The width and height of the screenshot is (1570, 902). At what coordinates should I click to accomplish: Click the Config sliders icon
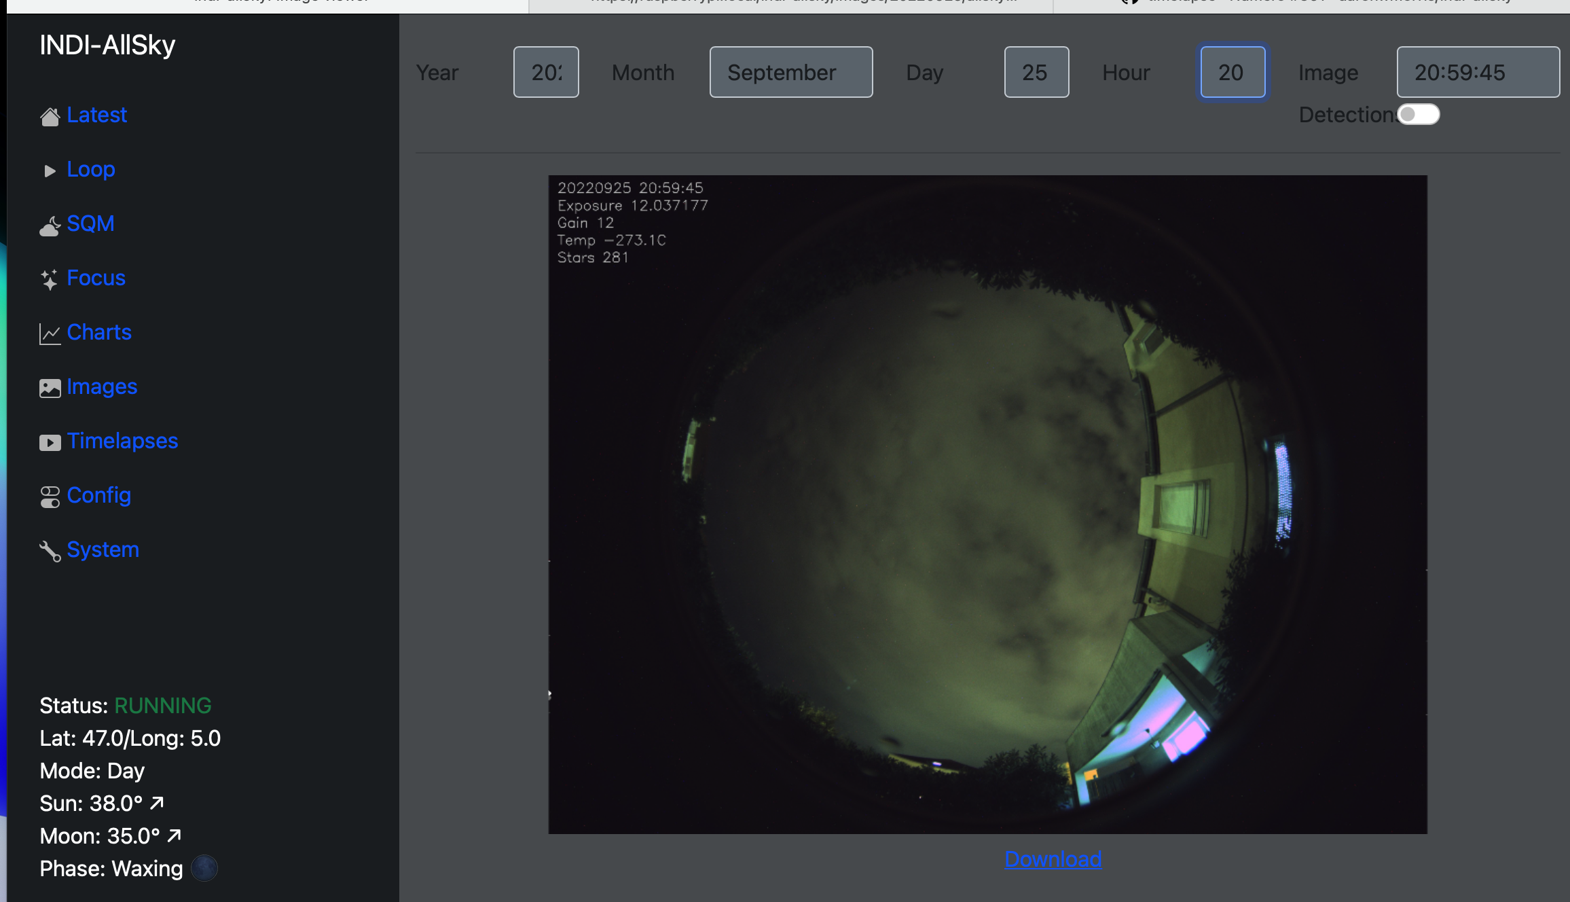pos(50,496)
